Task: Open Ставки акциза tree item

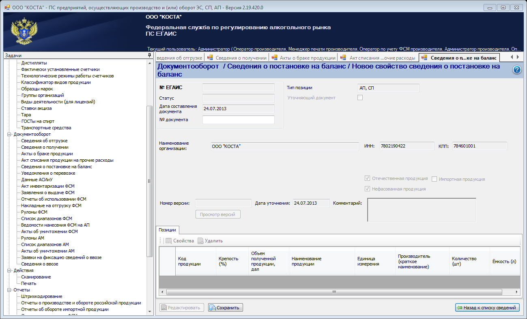Action: (x=36, y=108)
